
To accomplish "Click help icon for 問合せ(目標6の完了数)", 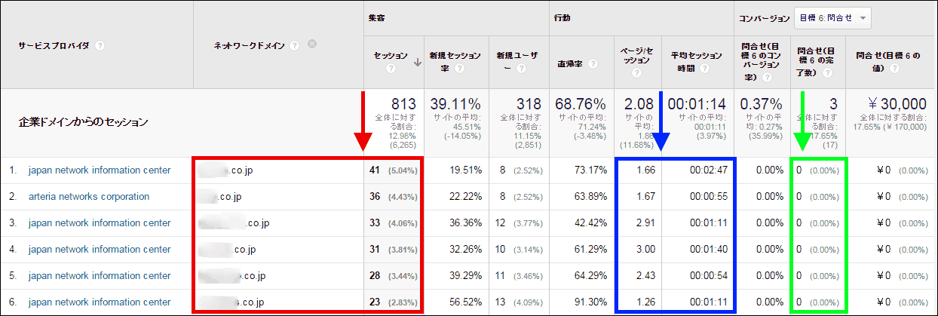I will [827, 73].
